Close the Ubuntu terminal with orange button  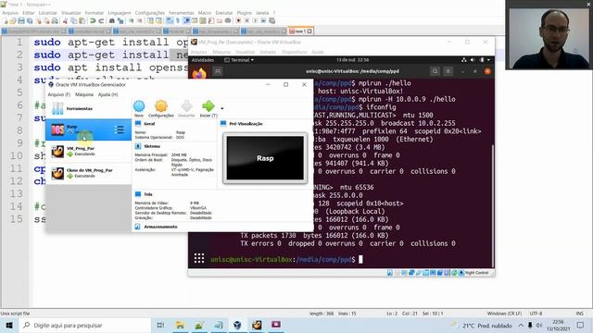487,71
